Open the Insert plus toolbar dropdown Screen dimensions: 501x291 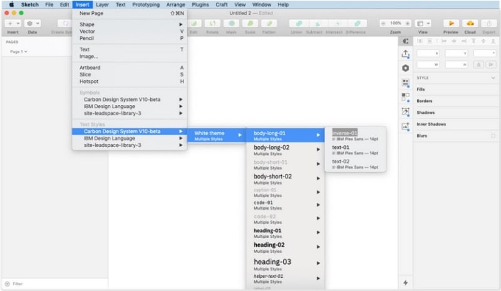13,23
